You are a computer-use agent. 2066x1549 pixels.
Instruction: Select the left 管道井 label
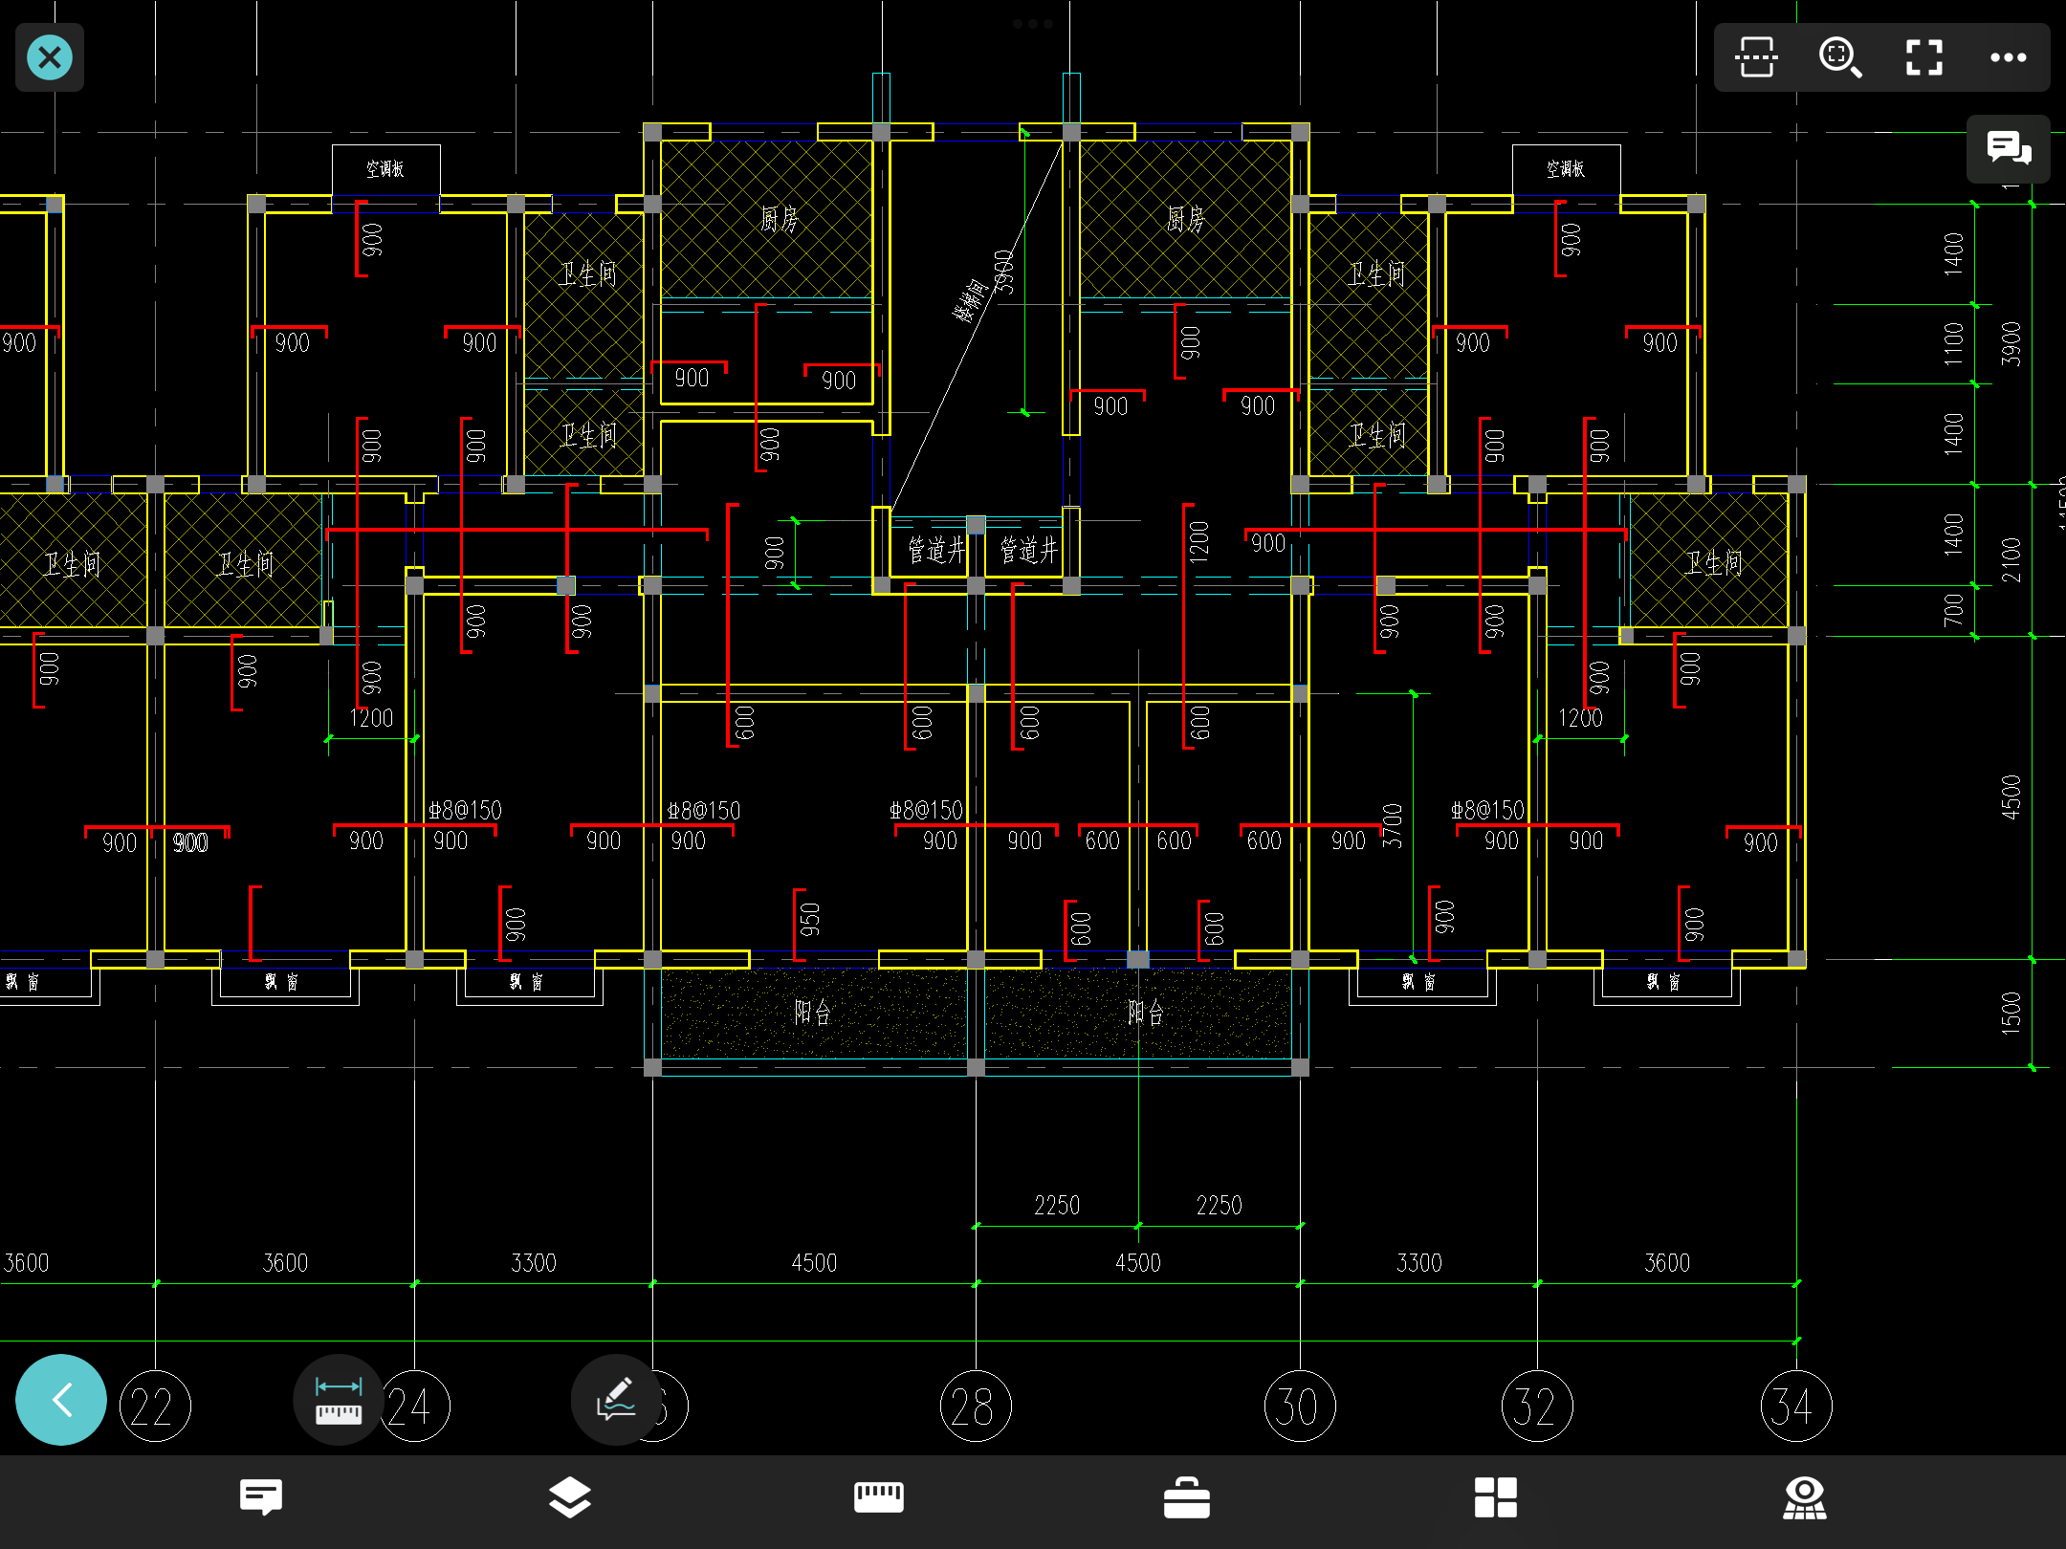tap(936, 550)
